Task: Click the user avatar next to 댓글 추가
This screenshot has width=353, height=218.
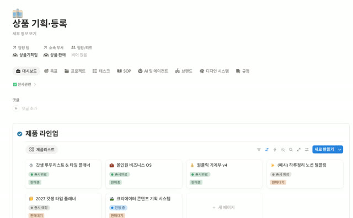Action: pos(16,108)
